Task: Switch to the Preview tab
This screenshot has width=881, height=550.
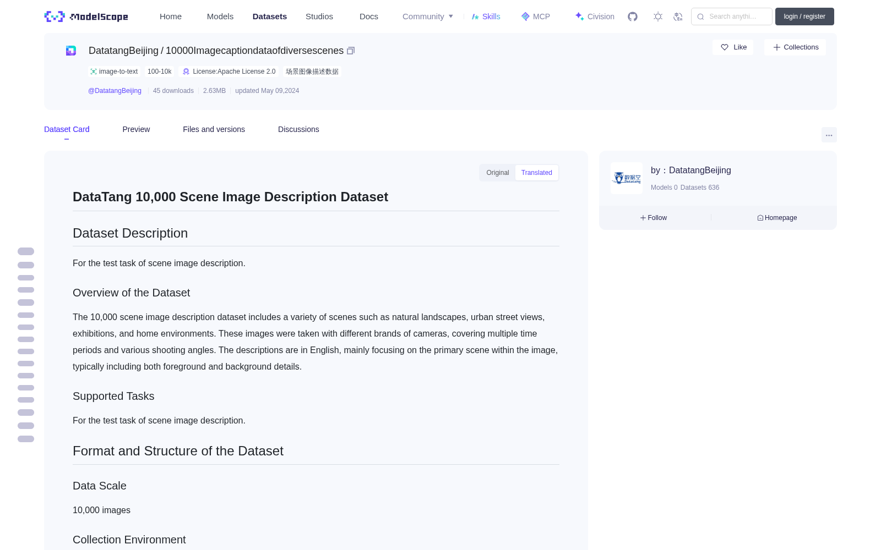Action: pyautogui.click(x=136, y=129)
